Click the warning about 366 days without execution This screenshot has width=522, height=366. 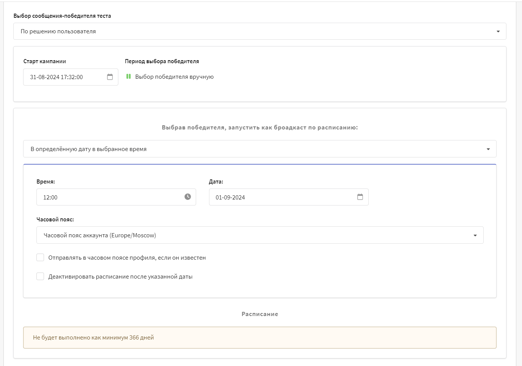pos(260,338)
